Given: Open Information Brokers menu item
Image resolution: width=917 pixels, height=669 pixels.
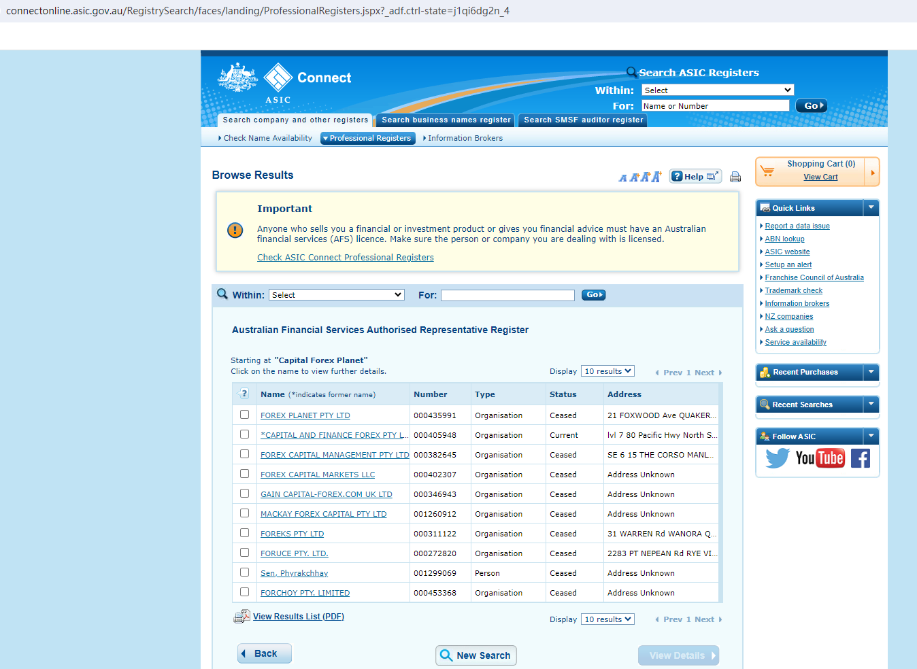Looking at the screenshot, I should (x=465, y=138).
